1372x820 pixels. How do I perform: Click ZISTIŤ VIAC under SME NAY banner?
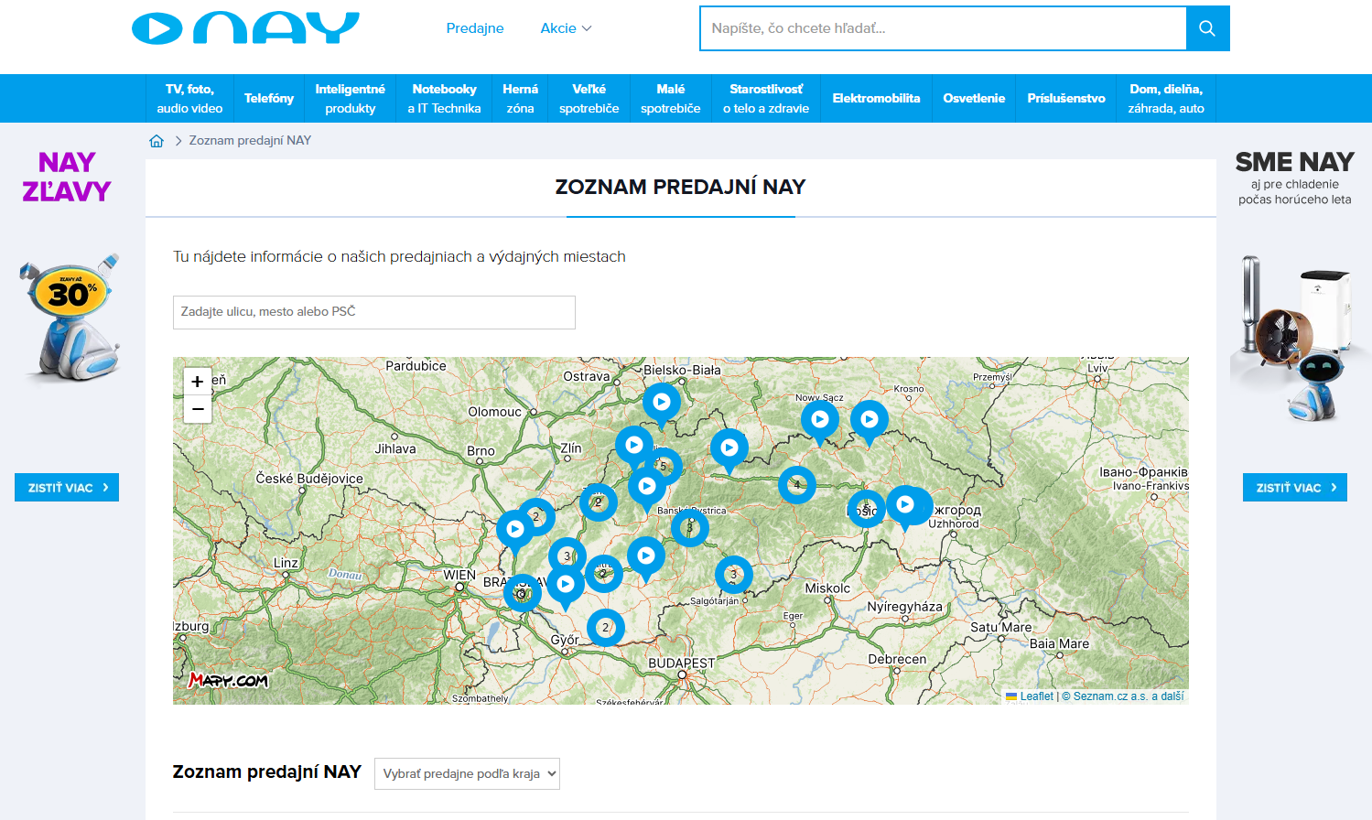tap(1295, 488)
